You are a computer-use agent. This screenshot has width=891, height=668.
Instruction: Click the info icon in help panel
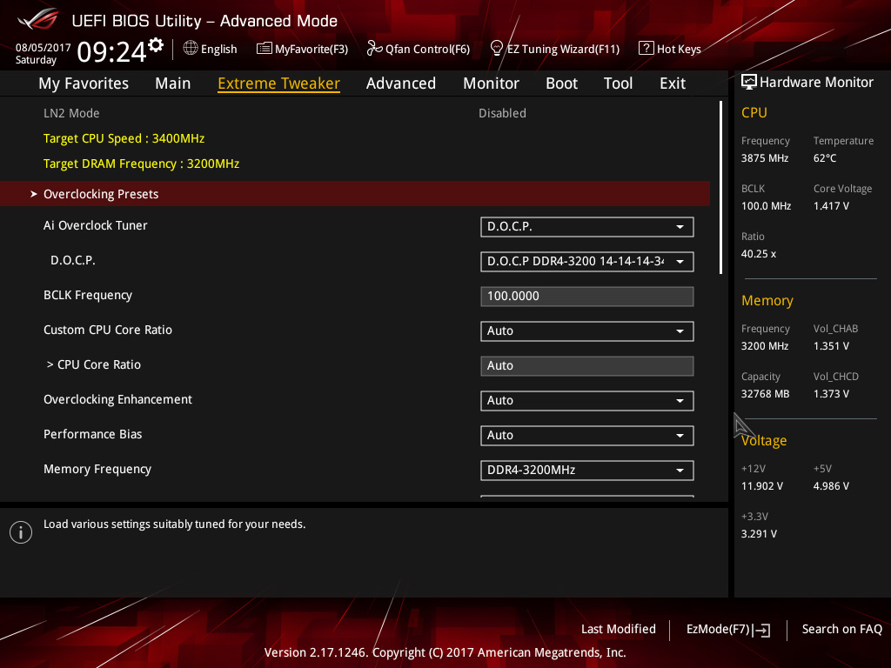21,532
